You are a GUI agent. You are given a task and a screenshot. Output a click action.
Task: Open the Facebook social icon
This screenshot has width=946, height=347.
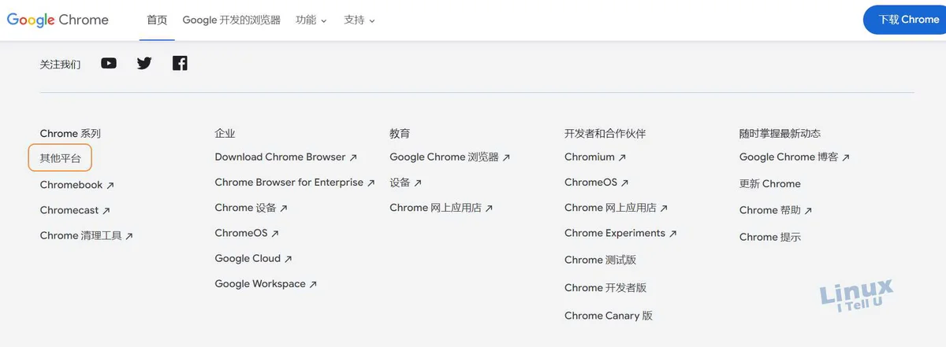click(180, 63)
